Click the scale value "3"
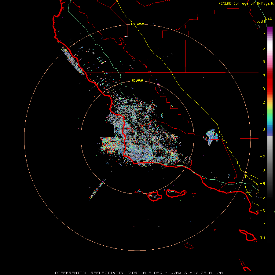 264,89
